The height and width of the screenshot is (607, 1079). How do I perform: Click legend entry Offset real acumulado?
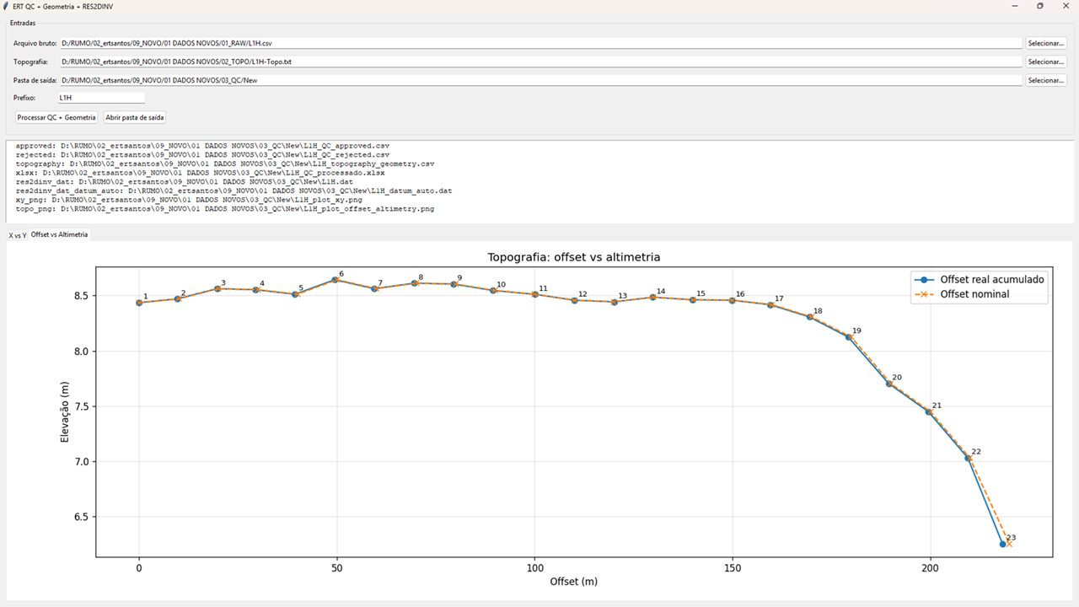(978, 279)
